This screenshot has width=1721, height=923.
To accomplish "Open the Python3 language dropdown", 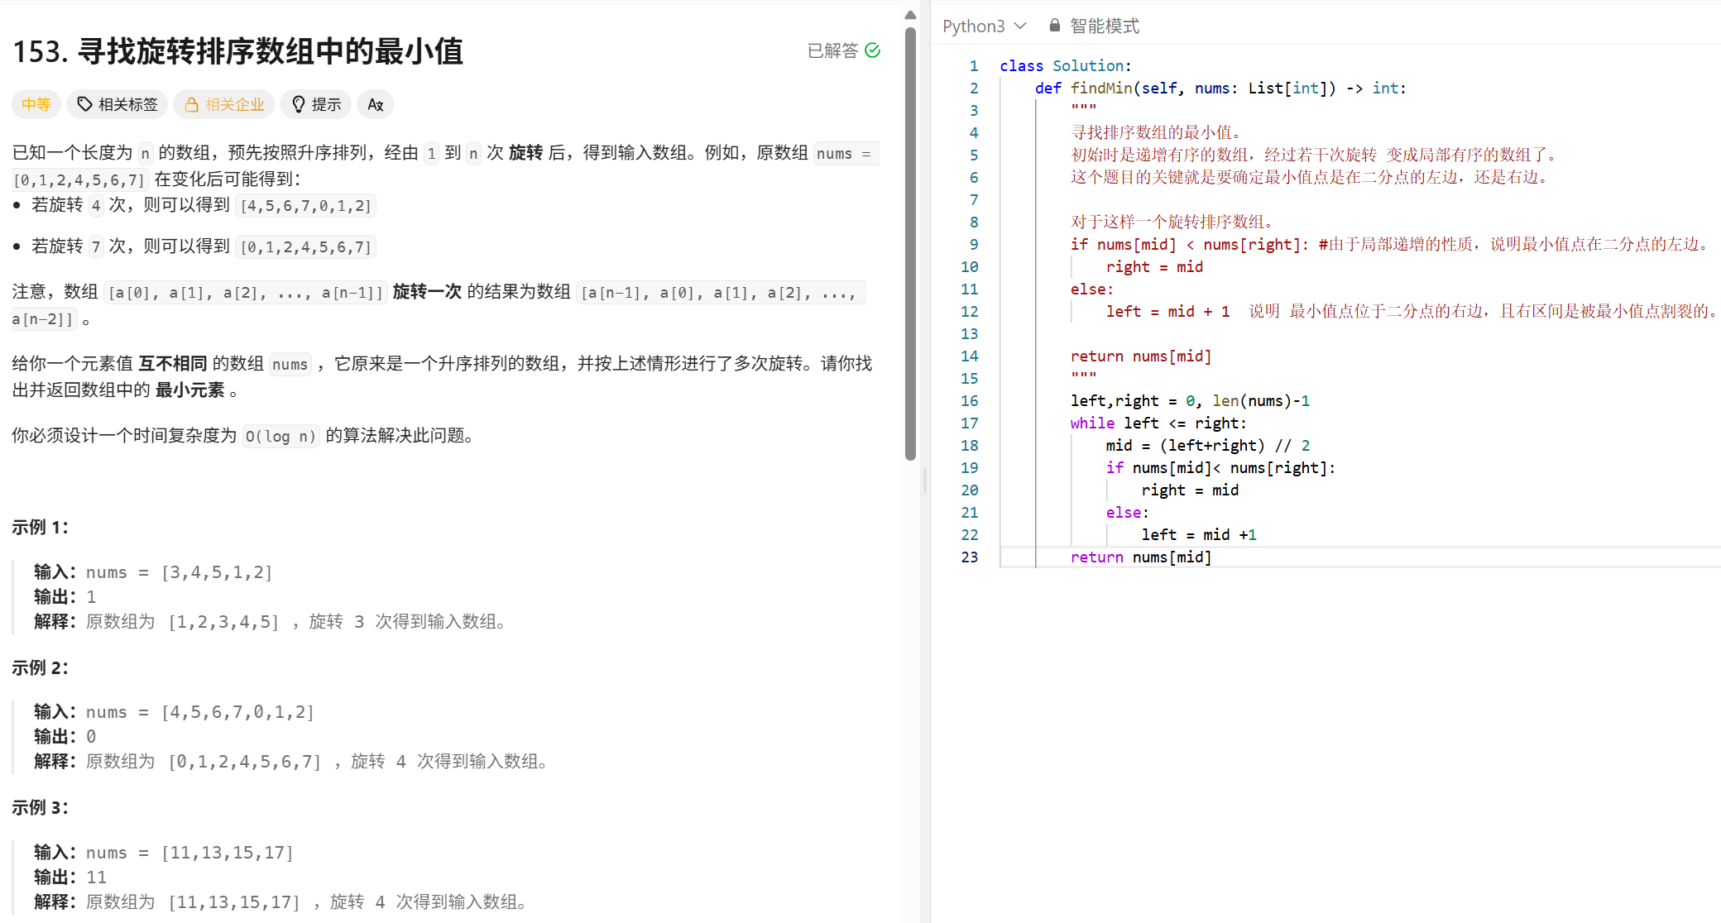I will (985, 26).
